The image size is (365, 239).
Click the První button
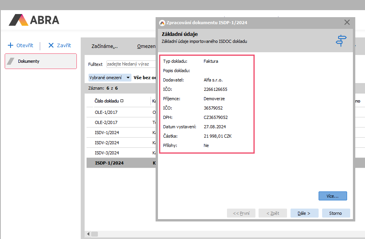tap(241, 213)
